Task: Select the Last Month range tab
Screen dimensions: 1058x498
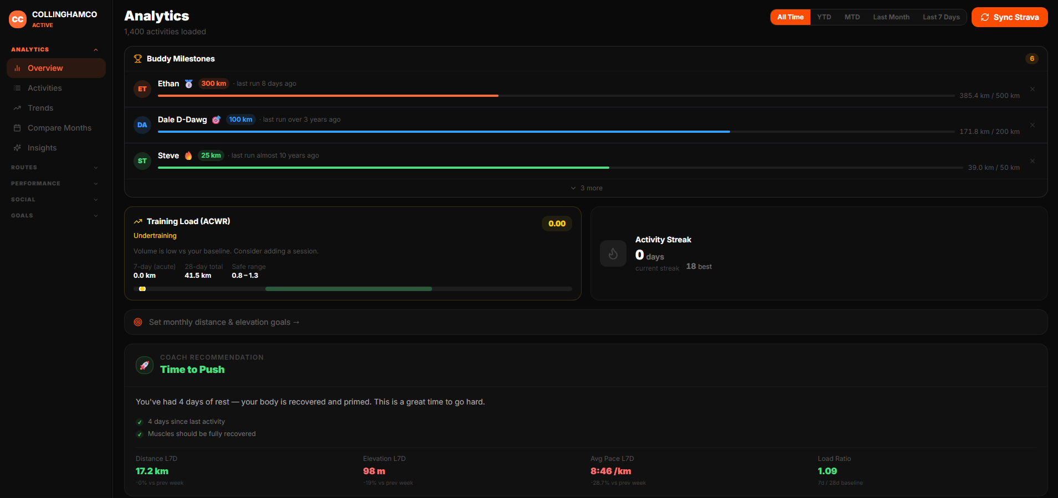Action: [x=891, y=17]
